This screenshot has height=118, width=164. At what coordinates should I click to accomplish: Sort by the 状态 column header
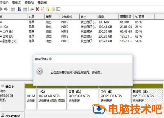(x=88, y=17)
